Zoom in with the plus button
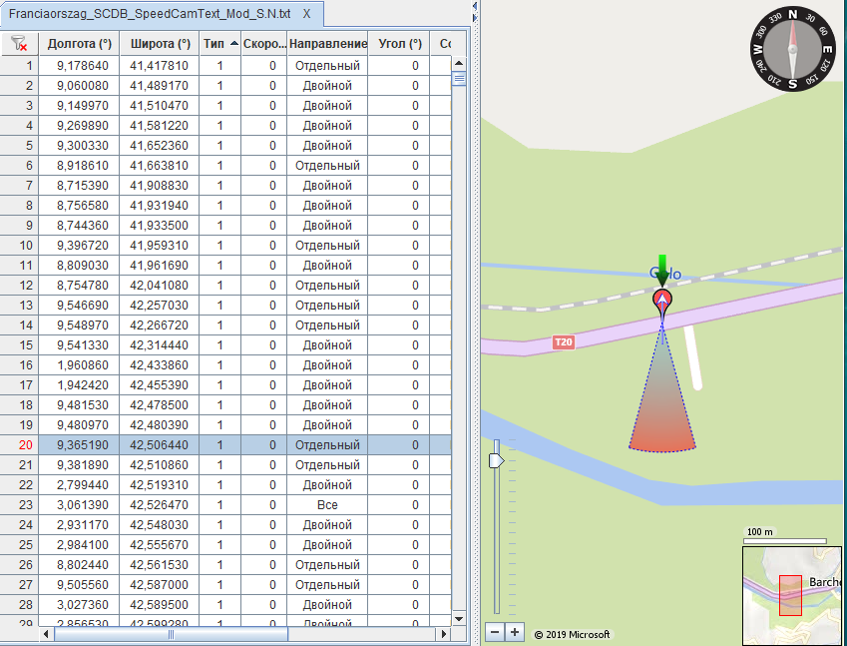 (515, 631)
